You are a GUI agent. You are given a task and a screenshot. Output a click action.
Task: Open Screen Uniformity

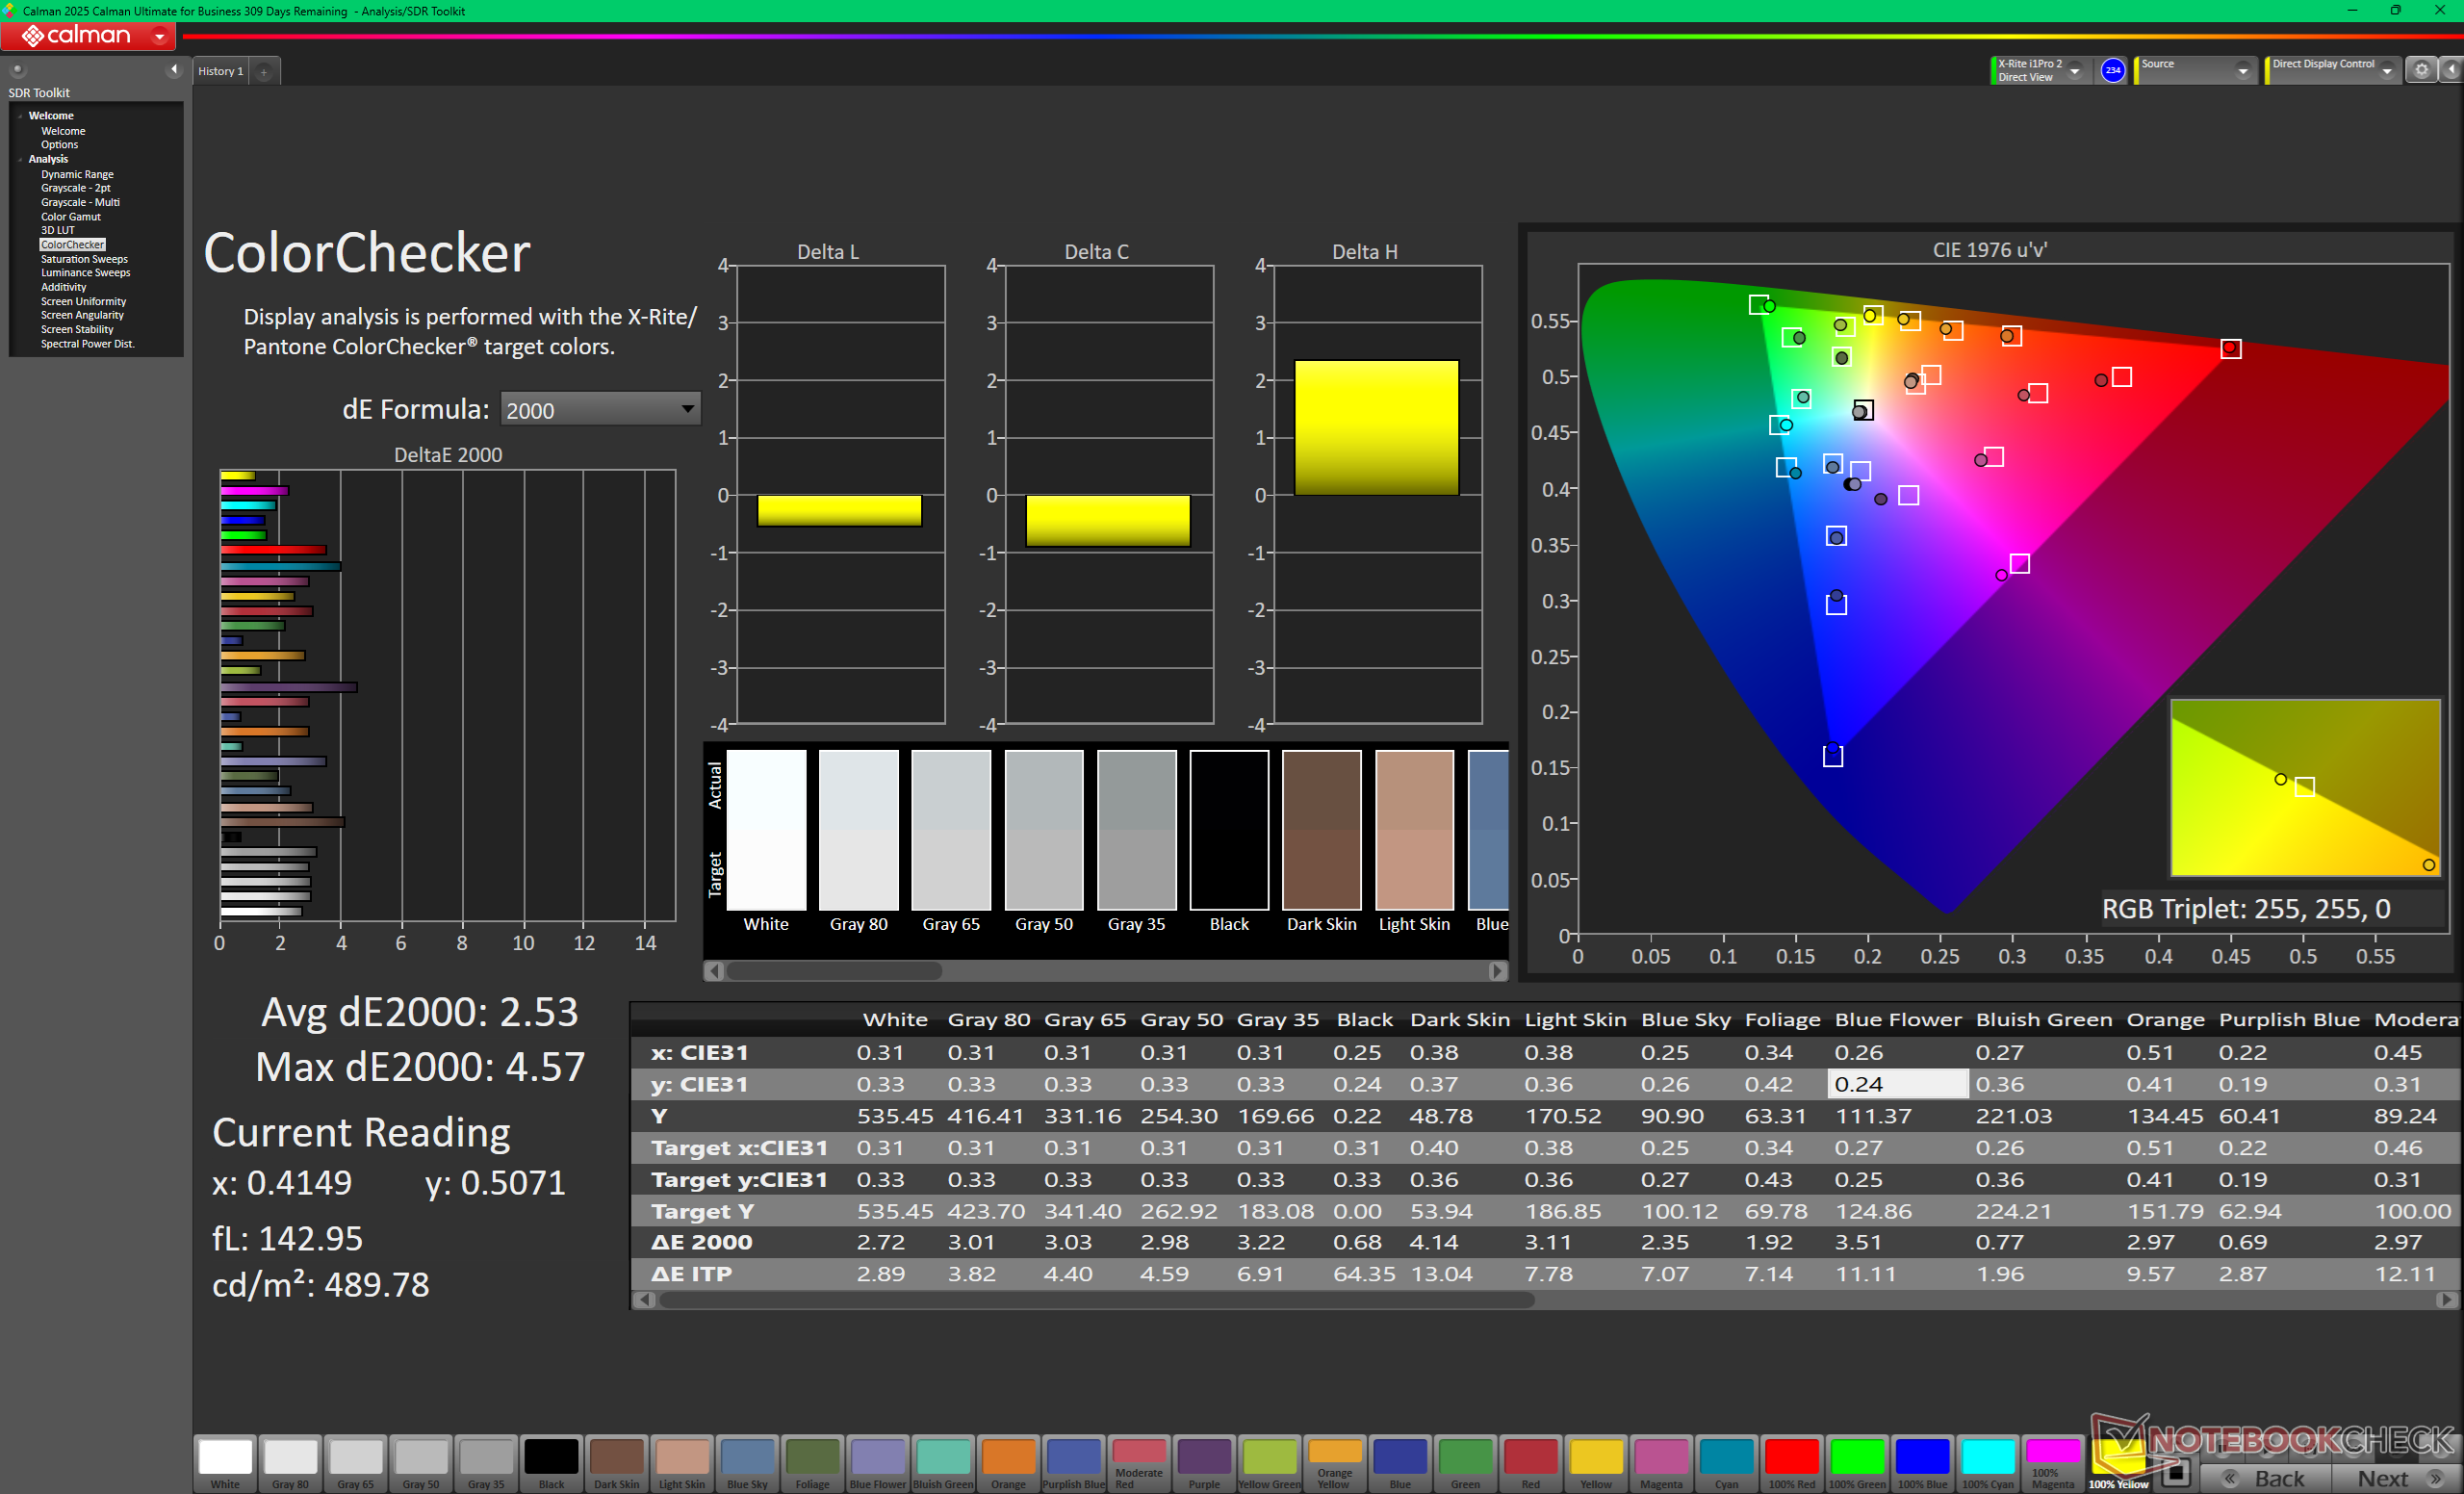coord(83,302)
